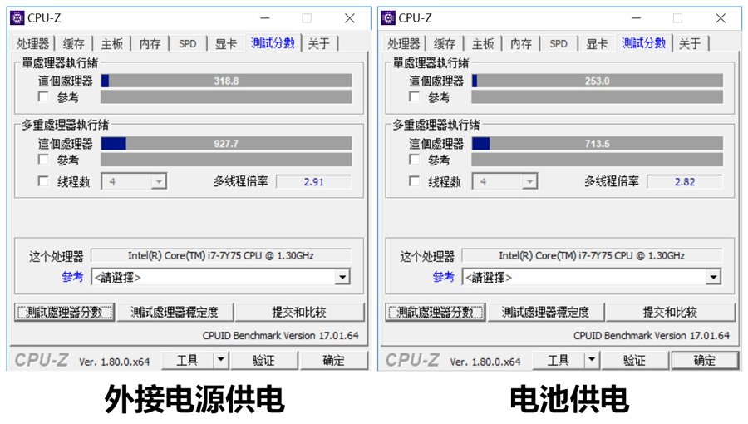748x424 pixels.
Task: Open 工具 dropdown arrow in the 2.91 ratio window
Action: [221, 360]
